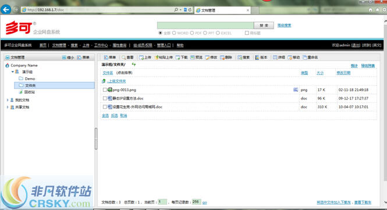This screenshot has height=210, width=387.
Task: Click the 退出 logout link
Action: point(356,45)
